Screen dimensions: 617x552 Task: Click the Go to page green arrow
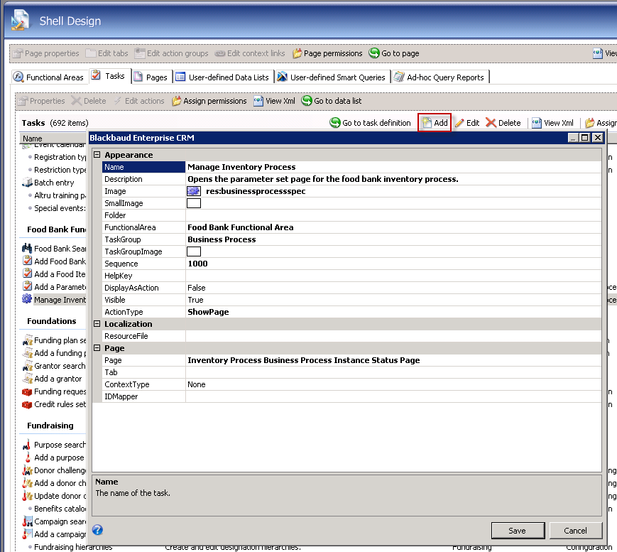click(x=373, y=53)
